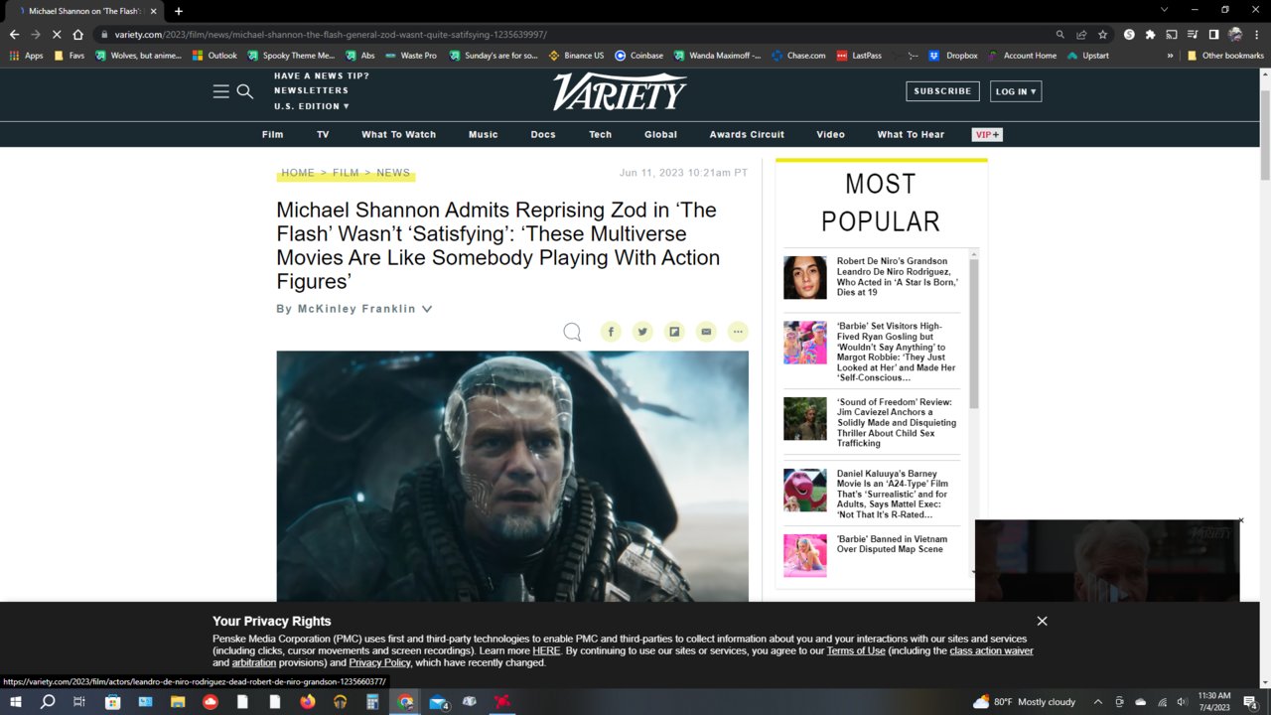Open What To Watch section
The width and height of the screenshot is (1271, 715).
[x=398, y=134]
